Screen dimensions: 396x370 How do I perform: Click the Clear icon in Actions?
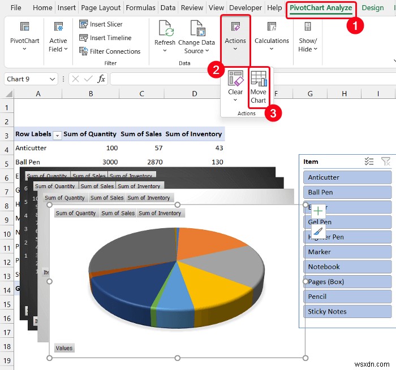coord(235,78)
